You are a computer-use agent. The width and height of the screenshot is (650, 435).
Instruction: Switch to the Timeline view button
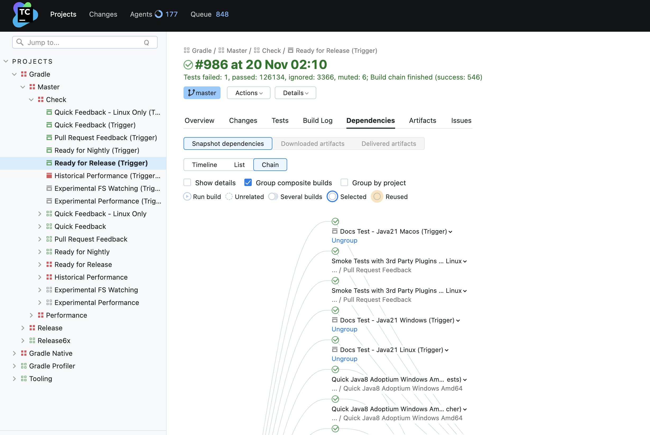click(205, 164)
